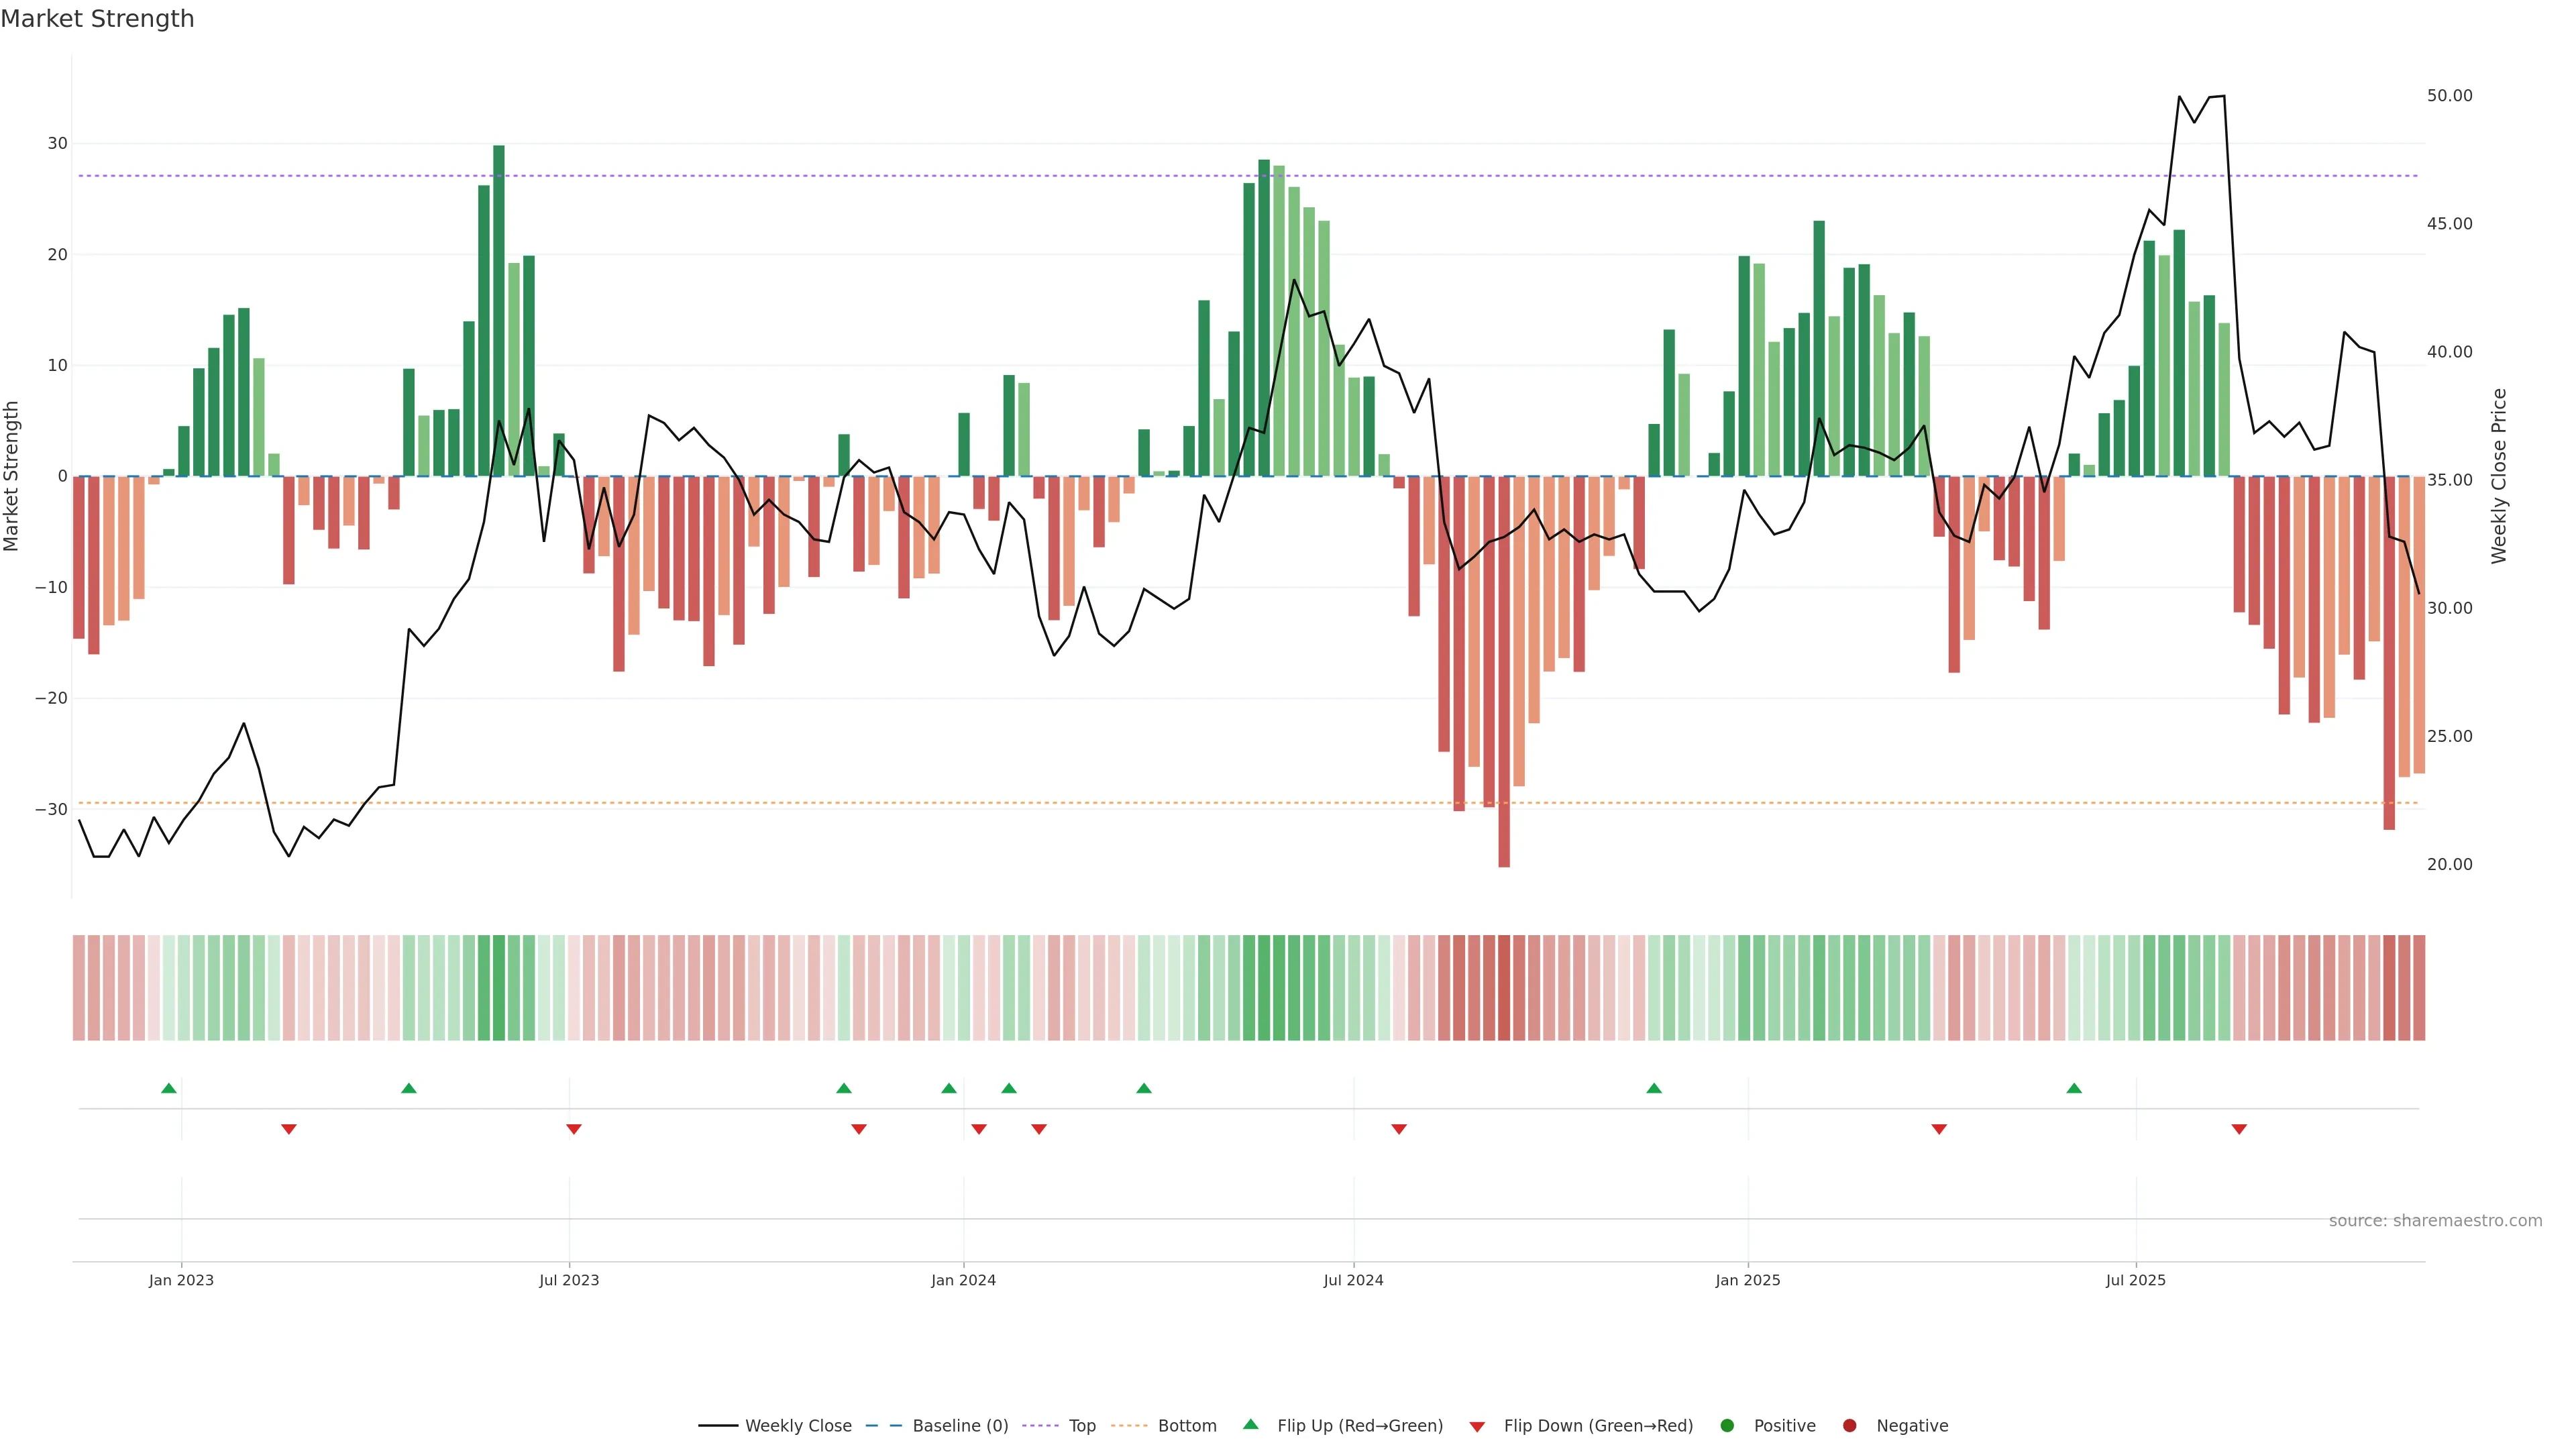Click the Flip Down marker at Jul 2023

click(x=574, y=1129)
